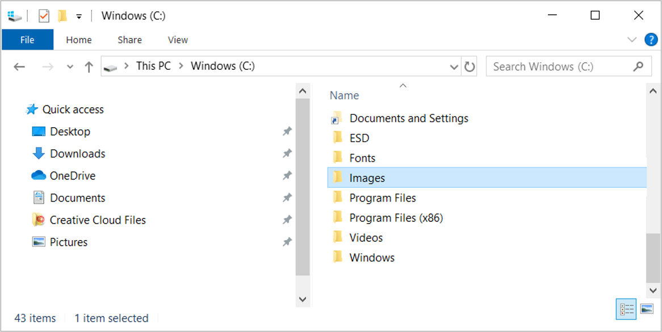The height and width of the screenshot is (332, 662).
Task: Click the Downloads arrow icon in Quick access
Action: 39,154
